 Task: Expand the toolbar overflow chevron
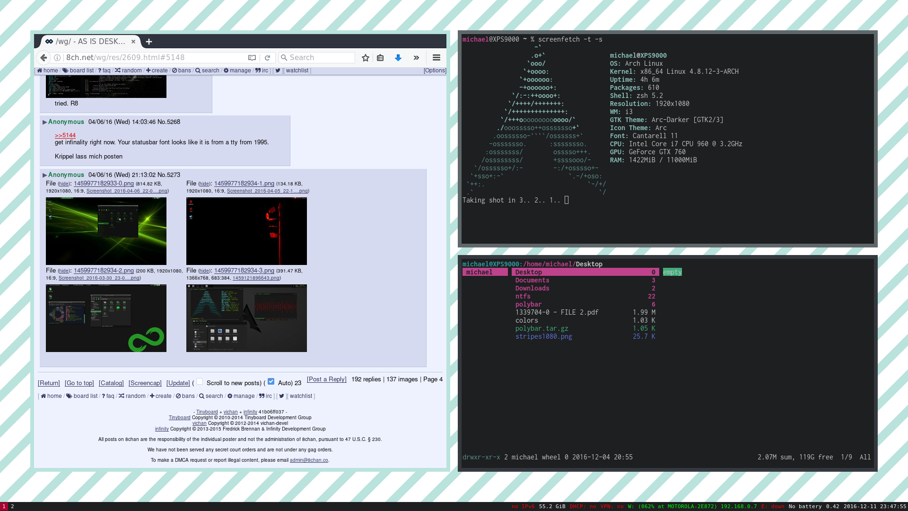tap(416, 58)
